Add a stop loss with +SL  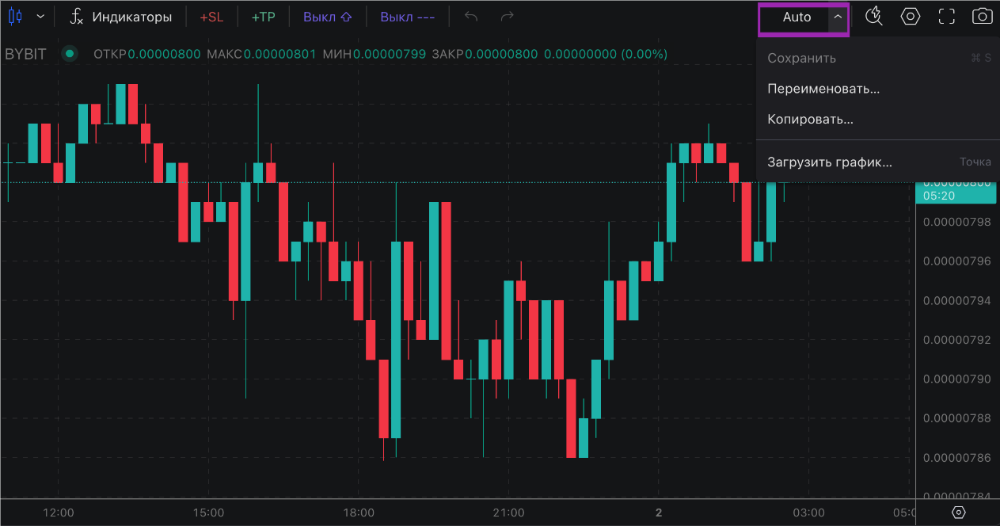(211, 17)
